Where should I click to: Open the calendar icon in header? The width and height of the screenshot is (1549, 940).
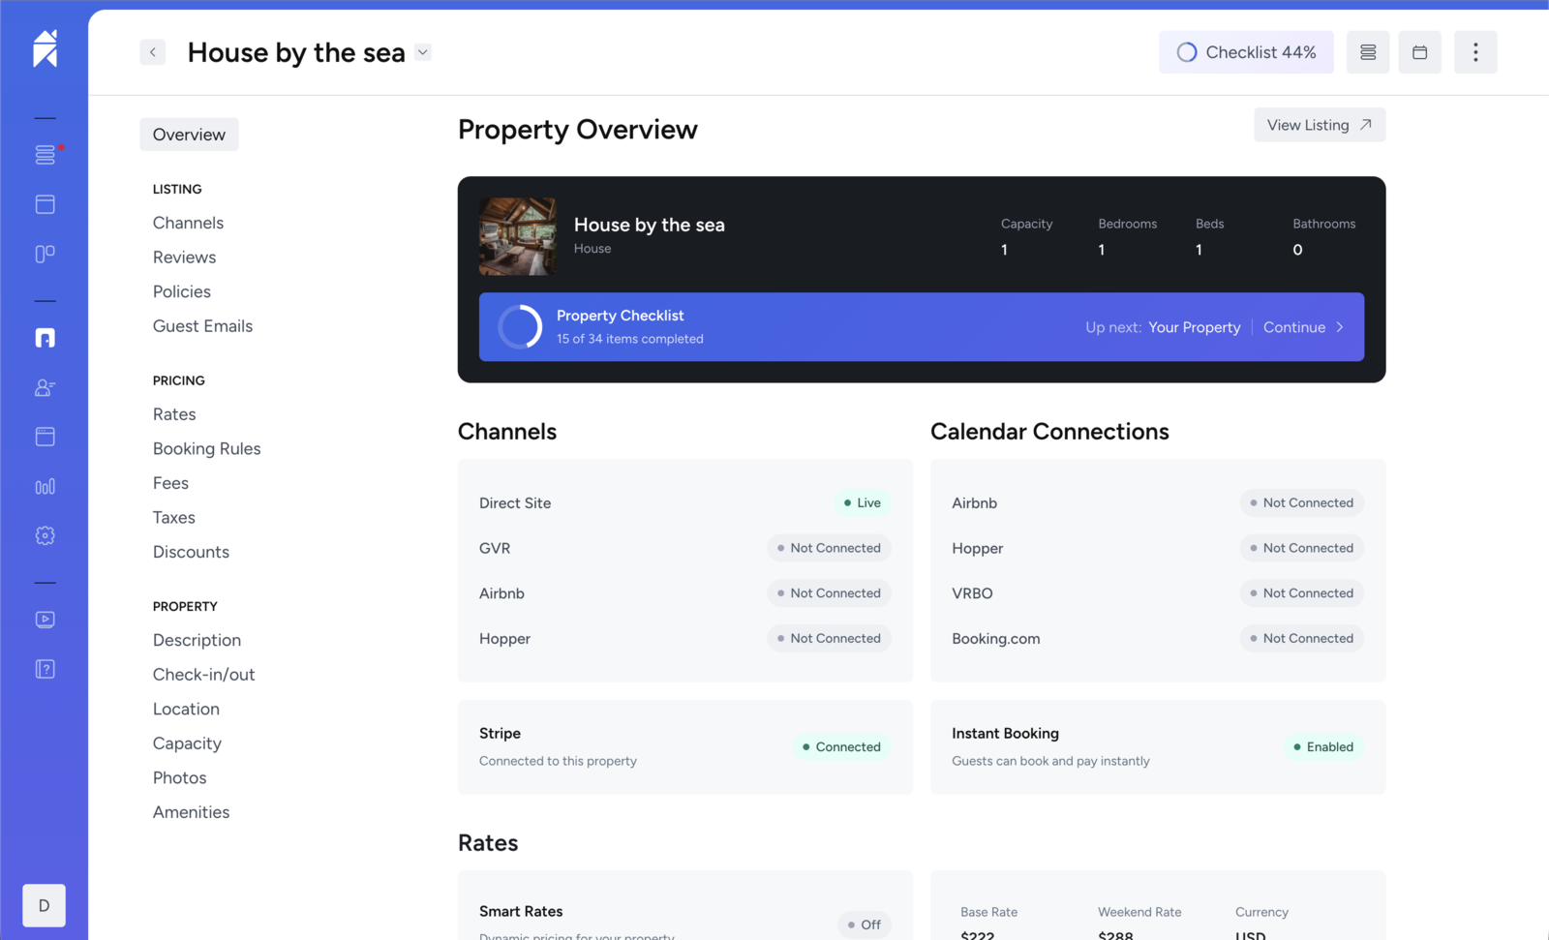click(1420, 52)
